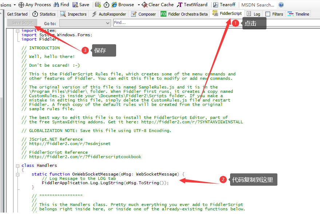Switch to the Inspectors tab
Image resolution: width=320 pixels, height=214 pixels.
click(74, 14)
